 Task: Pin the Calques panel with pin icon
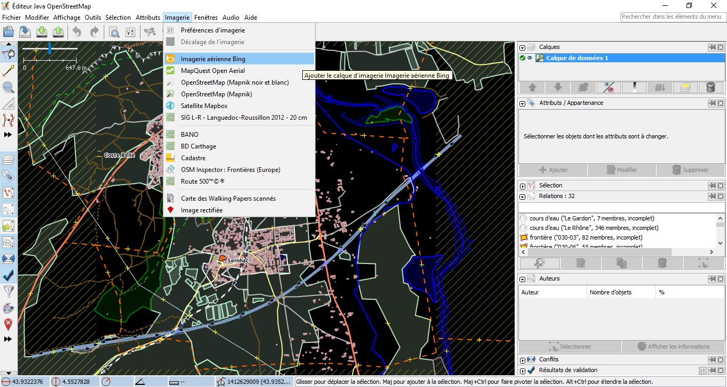point(712,47)
